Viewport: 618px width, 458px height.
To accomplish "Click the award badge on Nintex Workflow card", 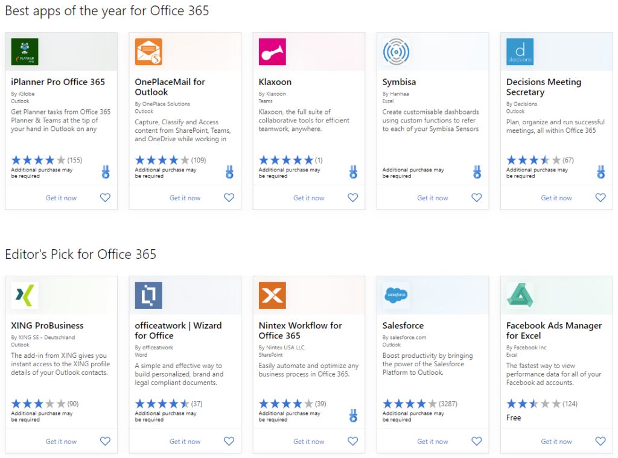I will point(353,415).
